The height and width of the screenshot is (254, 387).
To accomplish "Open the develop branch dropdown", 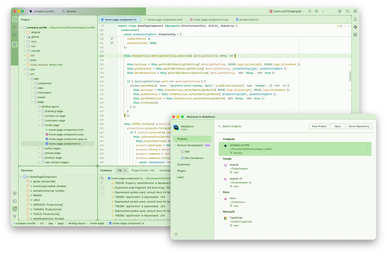I will tap(71, 11).
